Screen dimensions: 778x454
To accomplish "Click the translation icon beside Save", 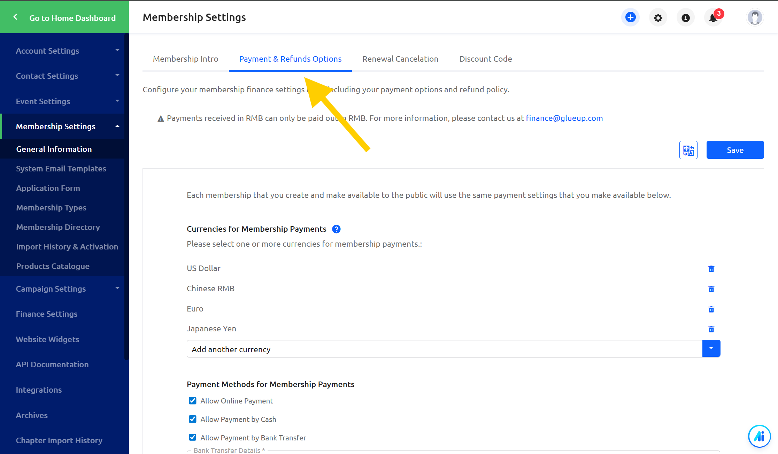I will coord(688,150).
